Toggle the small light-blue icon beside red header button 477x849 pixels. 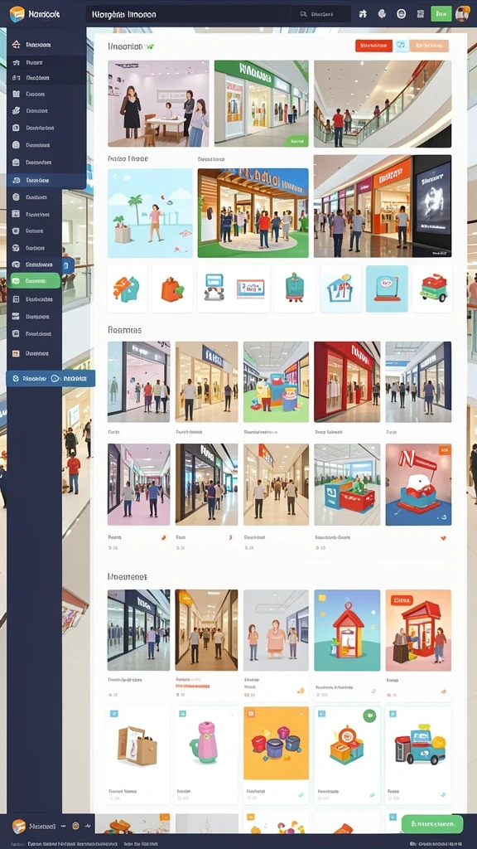[x=402, y=46]
